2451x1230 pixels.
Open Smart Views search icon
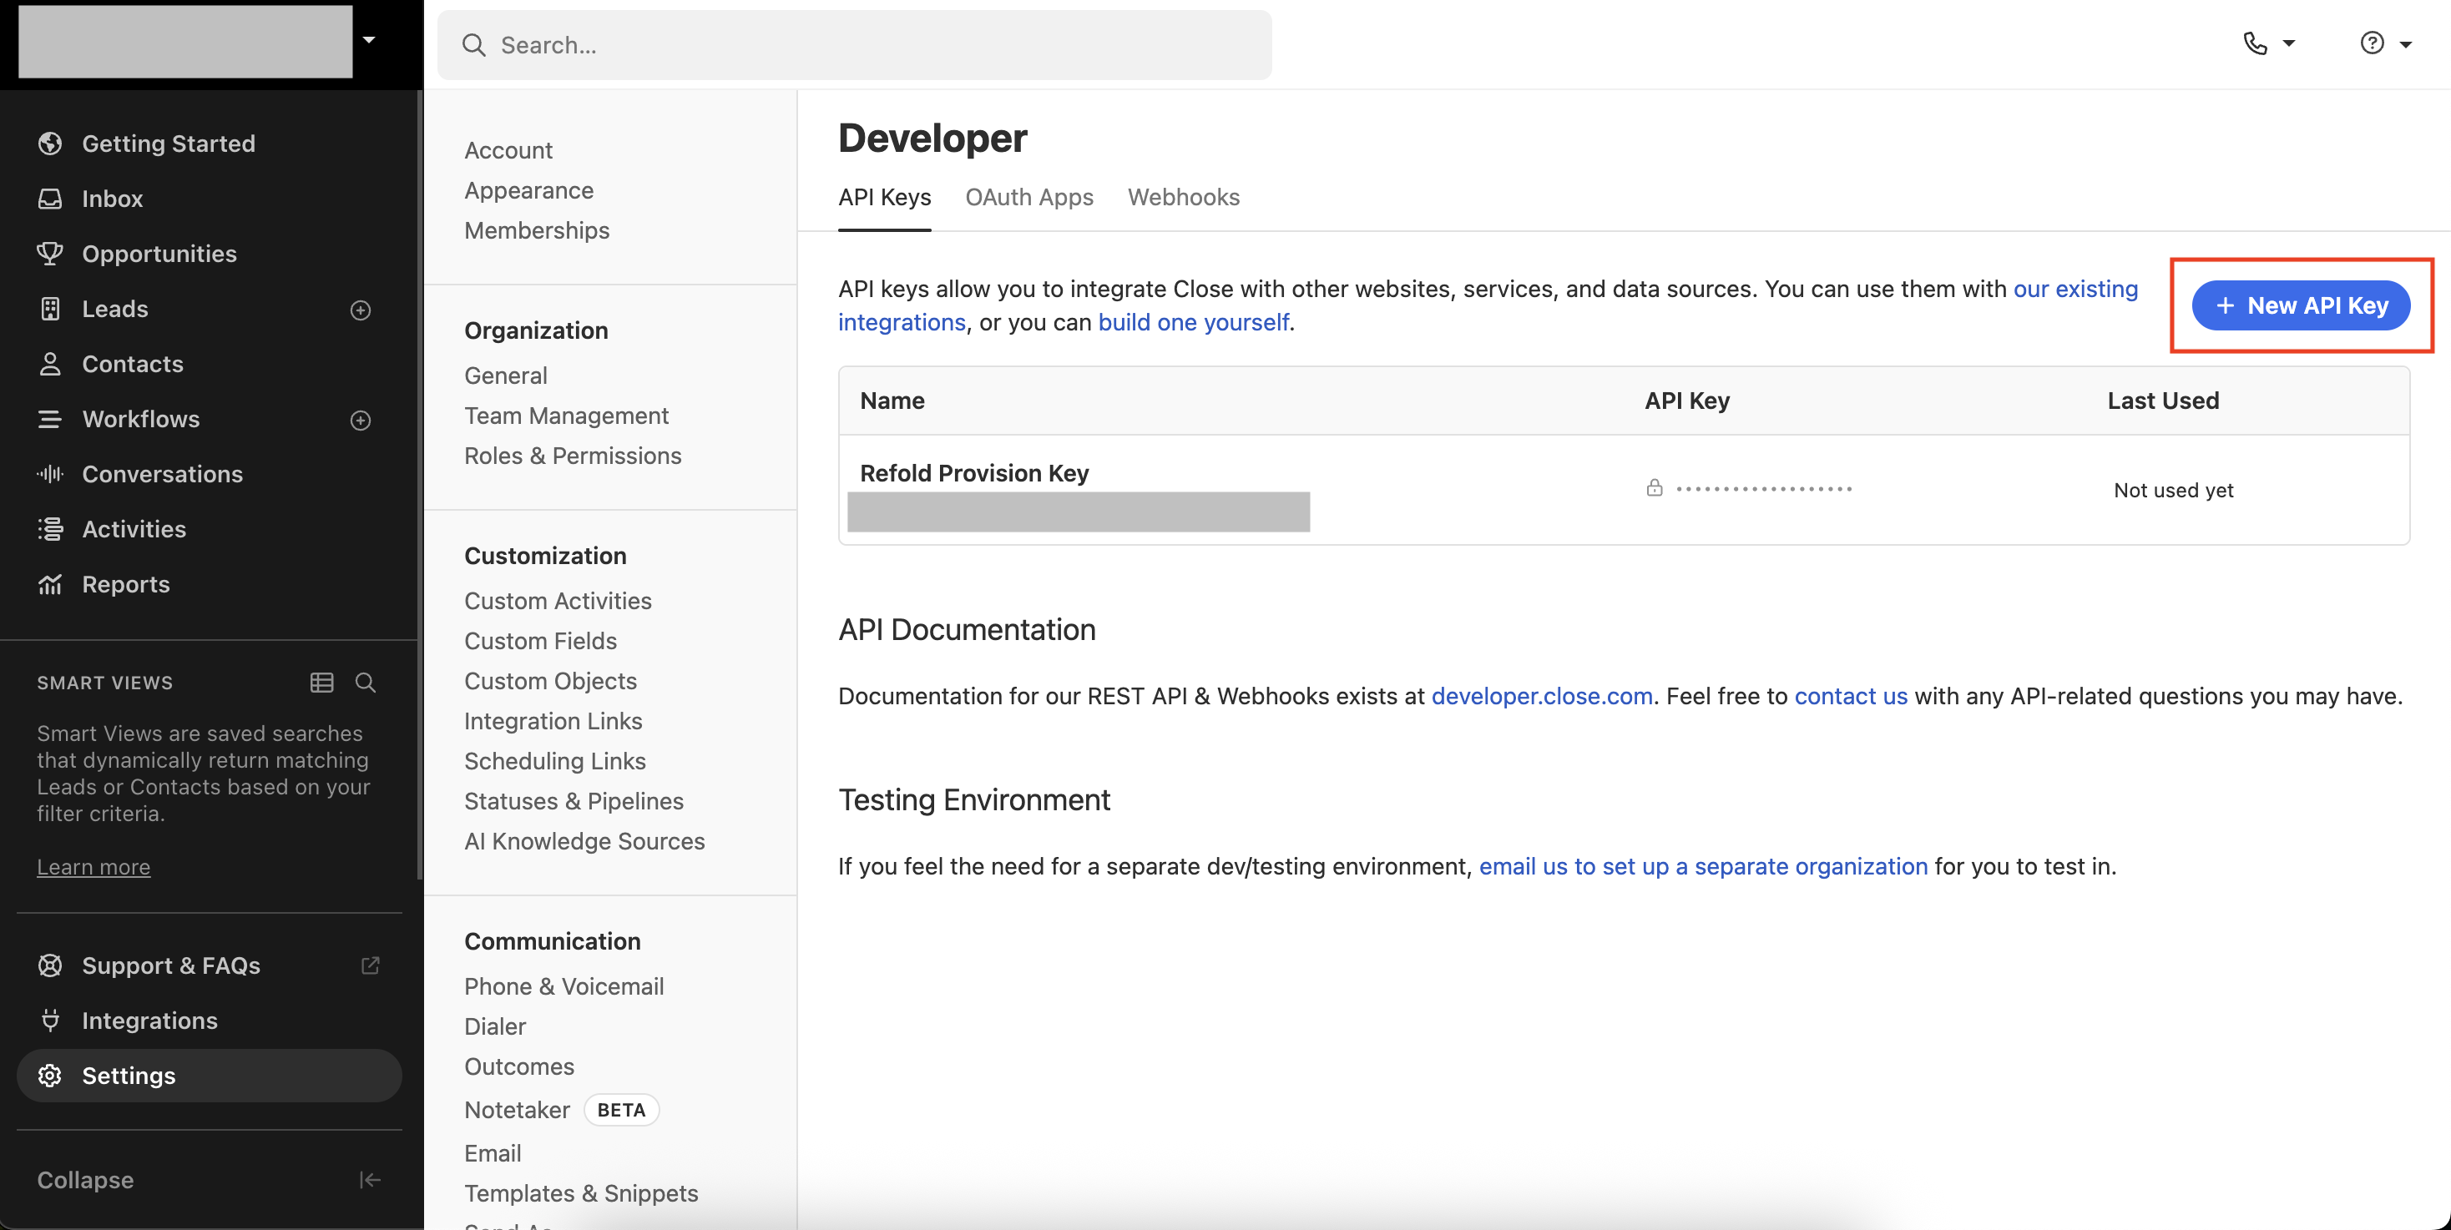[x=366, y=682]
